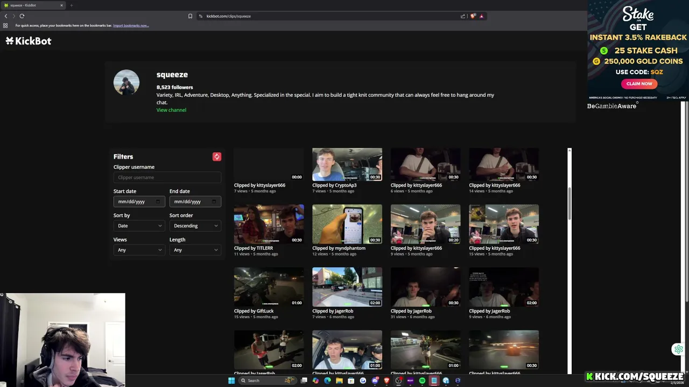Close the squeeze - KickBot tab
689x387 pixels.
(61, 5)
